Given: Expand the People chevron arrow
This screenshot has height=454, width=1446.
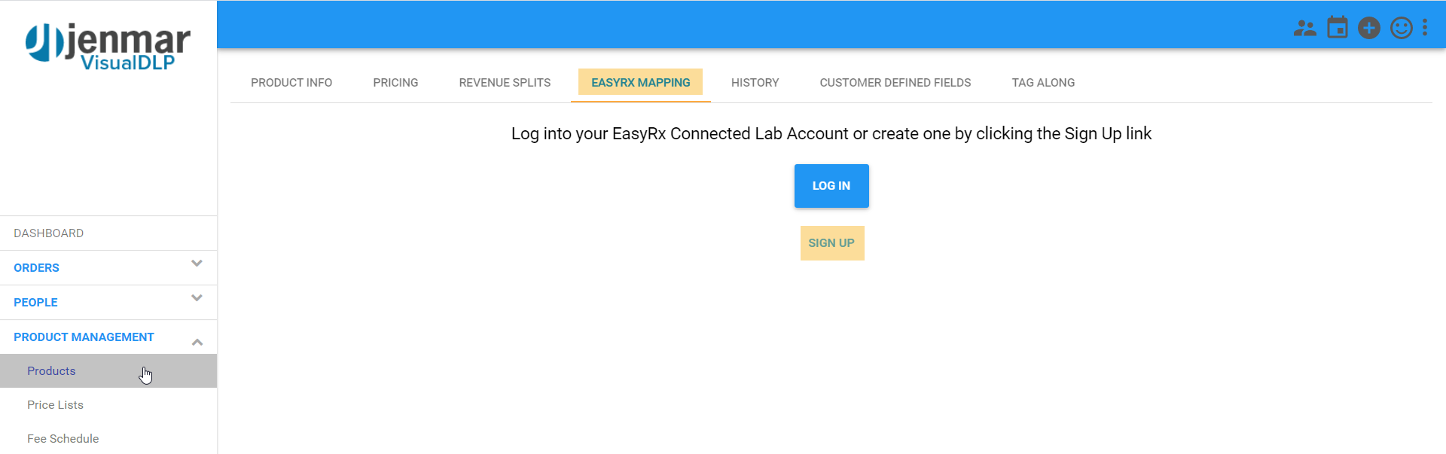Looking at the screenshot, I should 197,298.
